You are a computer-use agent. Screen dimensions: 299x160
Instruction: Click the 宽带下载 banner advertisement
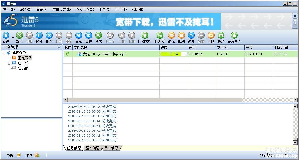pyautogui.click(x=111, y=21)
